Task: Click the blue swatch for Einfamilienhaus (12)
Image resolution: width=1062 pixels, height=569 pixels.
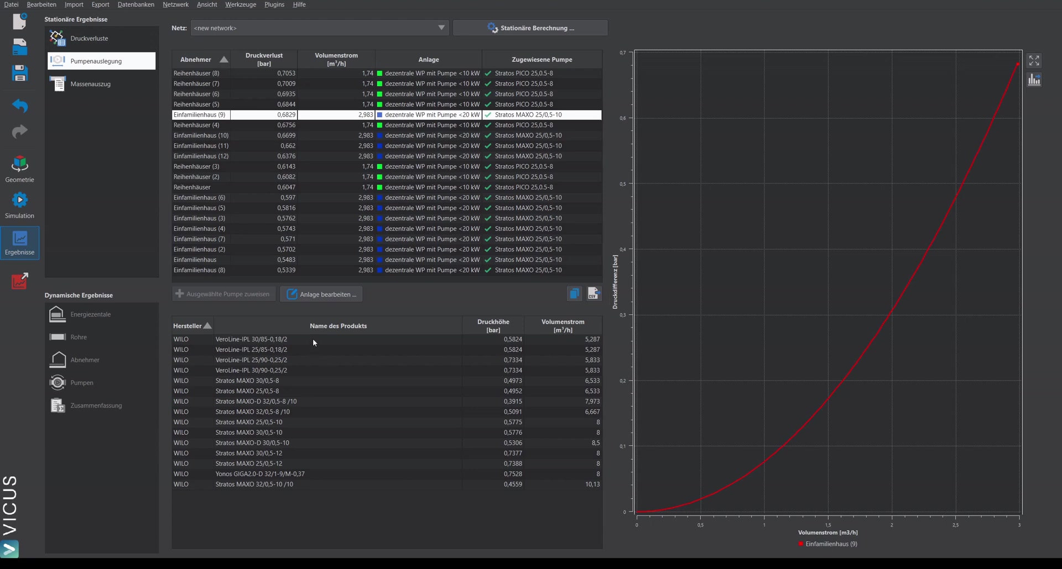Action: 379,156
